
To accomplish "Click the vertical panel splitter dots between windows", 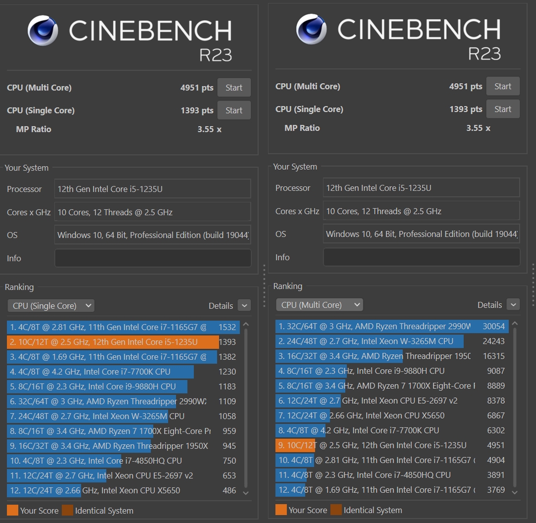I will pyautogui.click(x=264, y=285).
